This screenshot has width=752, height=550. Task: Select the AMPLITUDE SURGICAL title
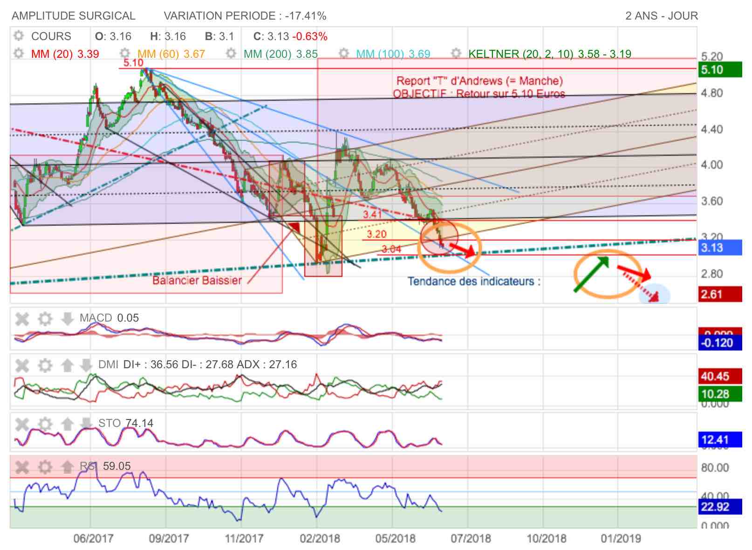[74, 16]
